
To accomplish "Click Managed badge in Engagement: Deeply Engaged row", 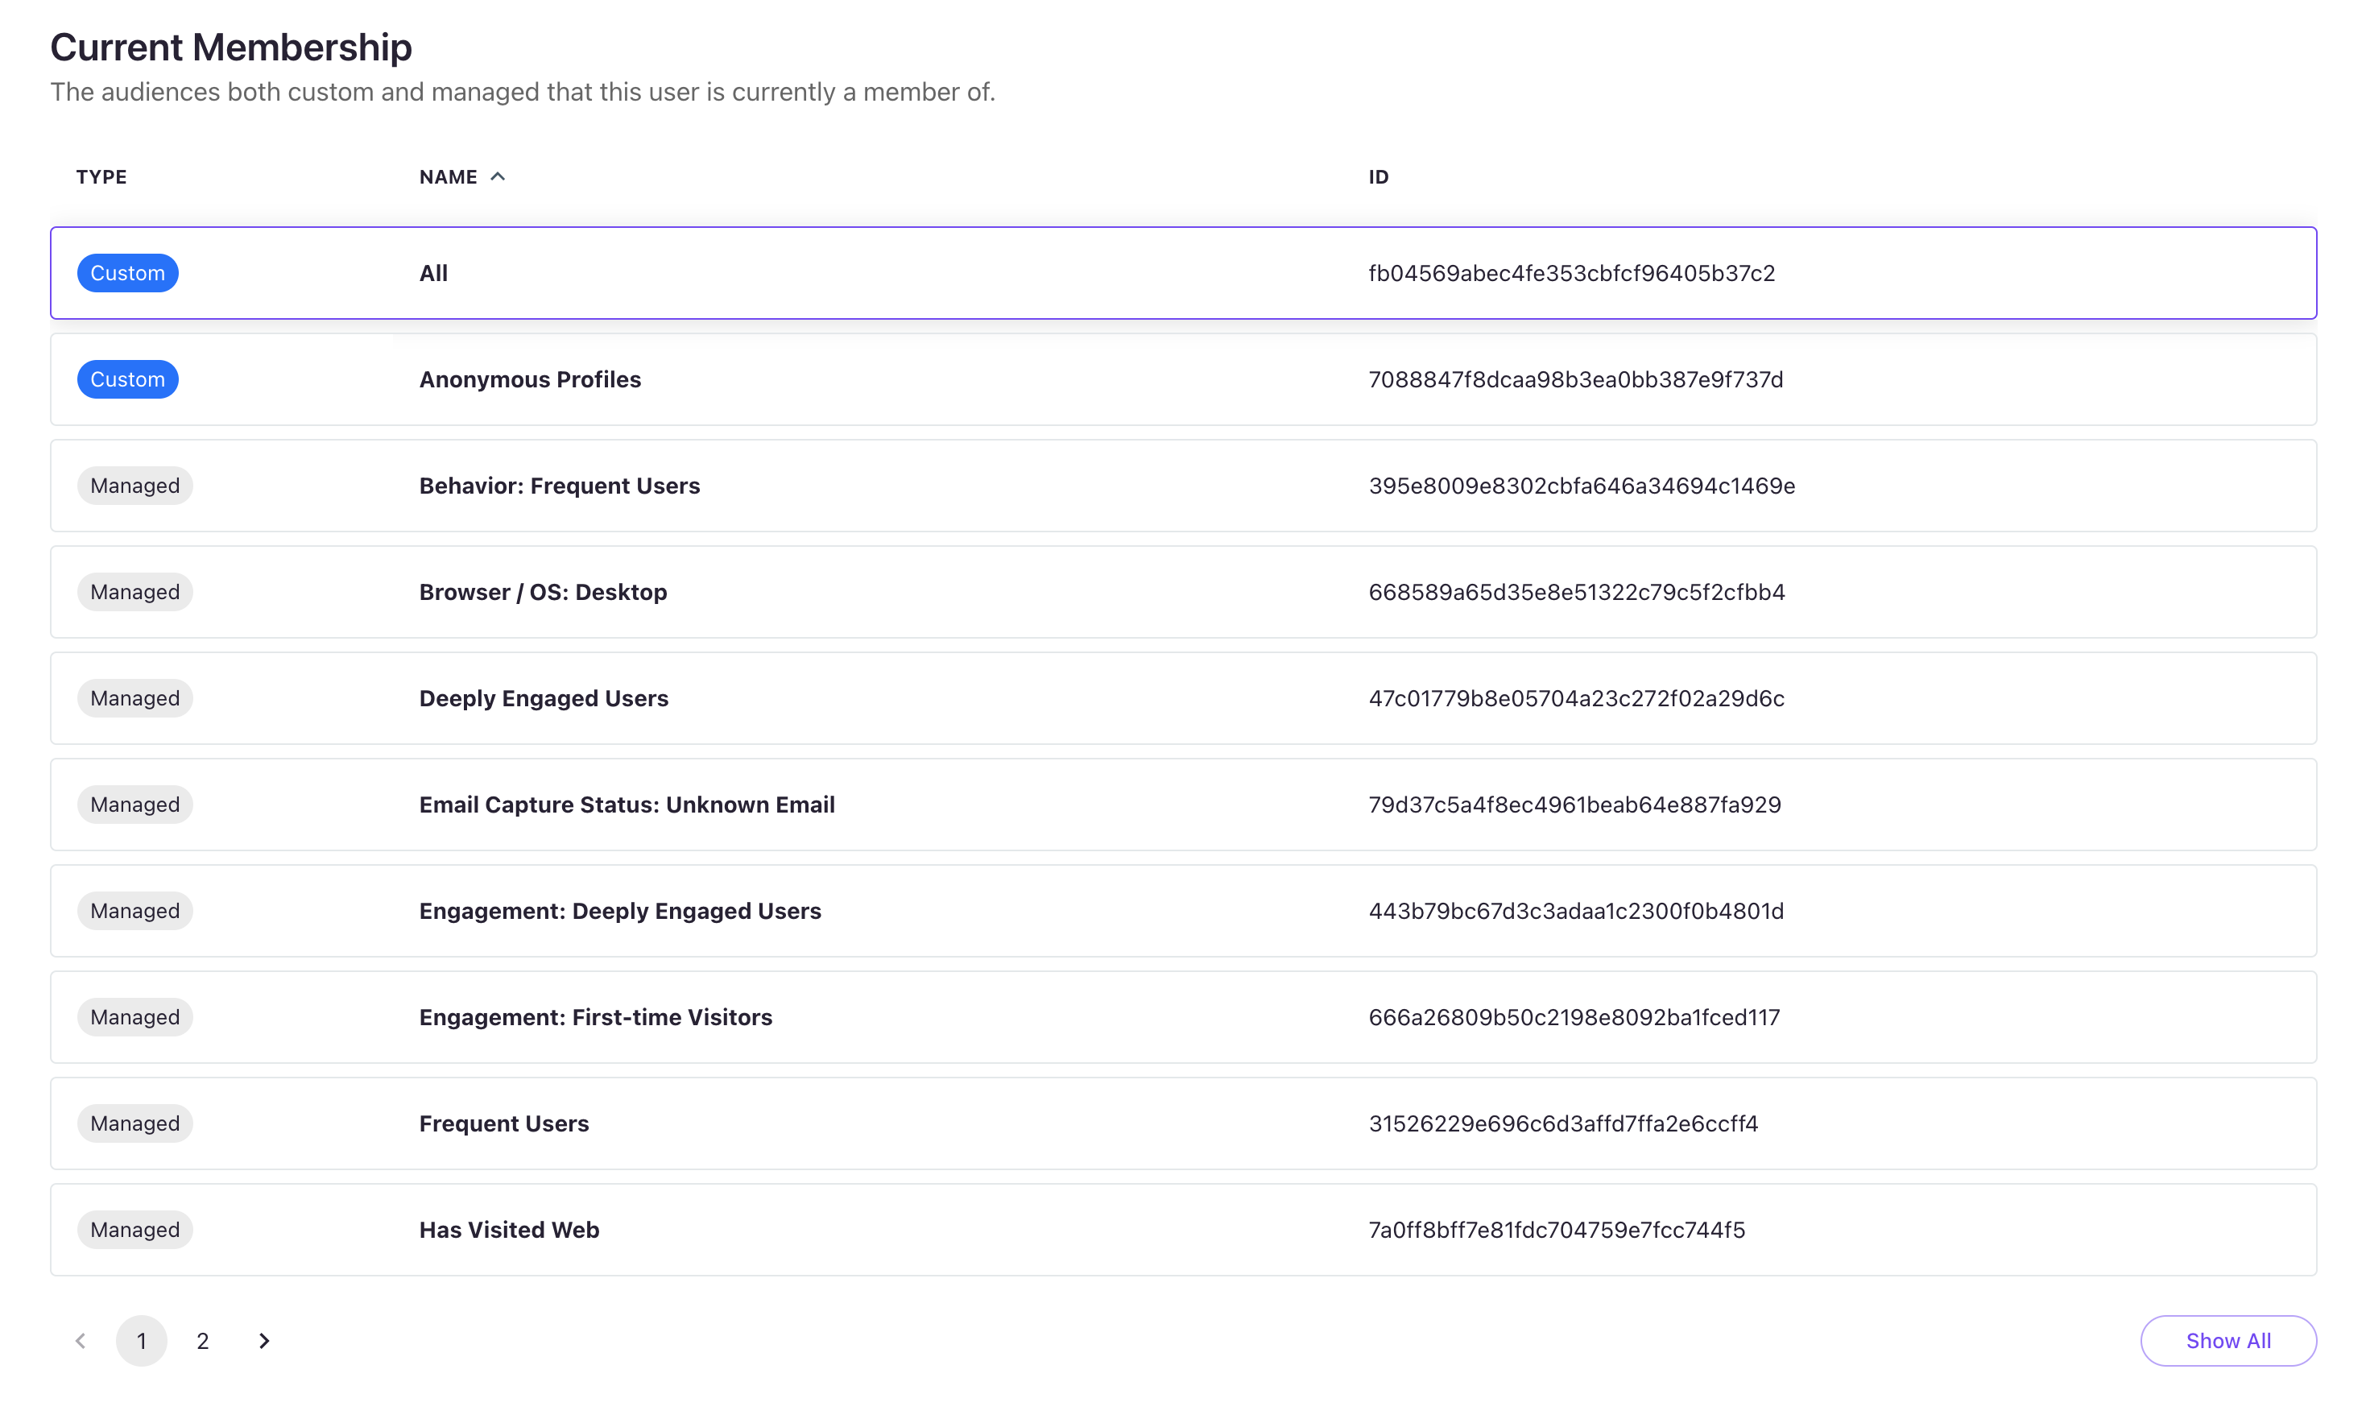I will [134, 910].
